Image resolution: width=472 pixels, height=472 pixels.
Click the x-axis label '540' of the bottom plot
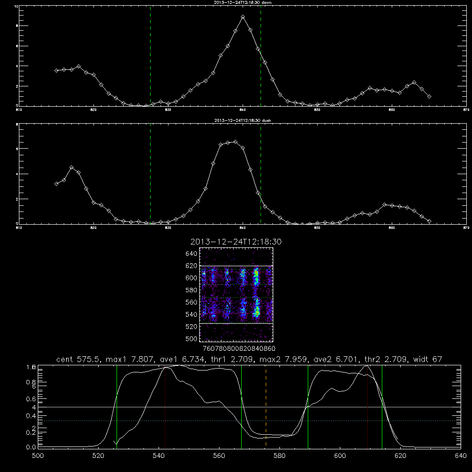[159, 456]
